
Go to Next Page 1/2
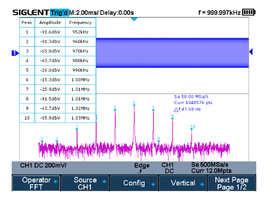[232, 183]
